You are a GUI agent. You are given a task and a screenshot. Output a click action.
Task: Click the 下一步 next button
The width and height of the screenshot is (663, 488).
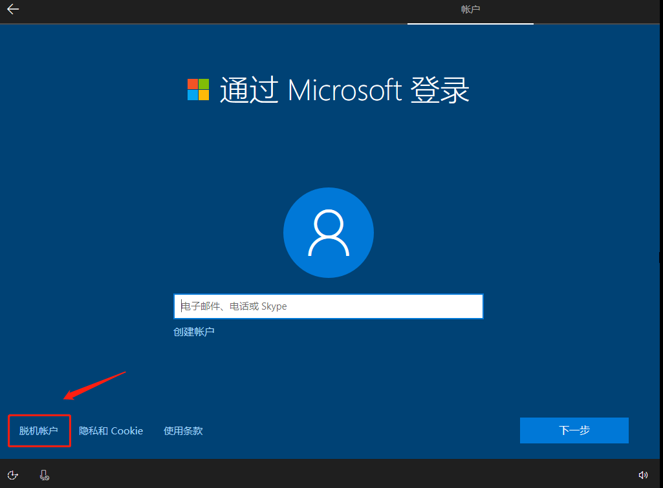pyautogui.click(x=574, y=430)
